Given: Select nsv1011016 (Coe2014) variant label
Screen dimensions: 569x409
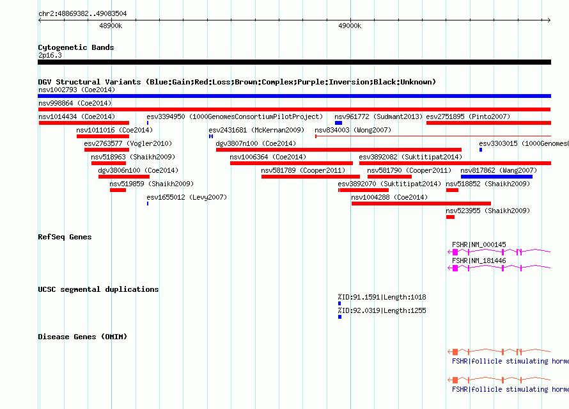Looking at the screenshot, I should point(114,130).
